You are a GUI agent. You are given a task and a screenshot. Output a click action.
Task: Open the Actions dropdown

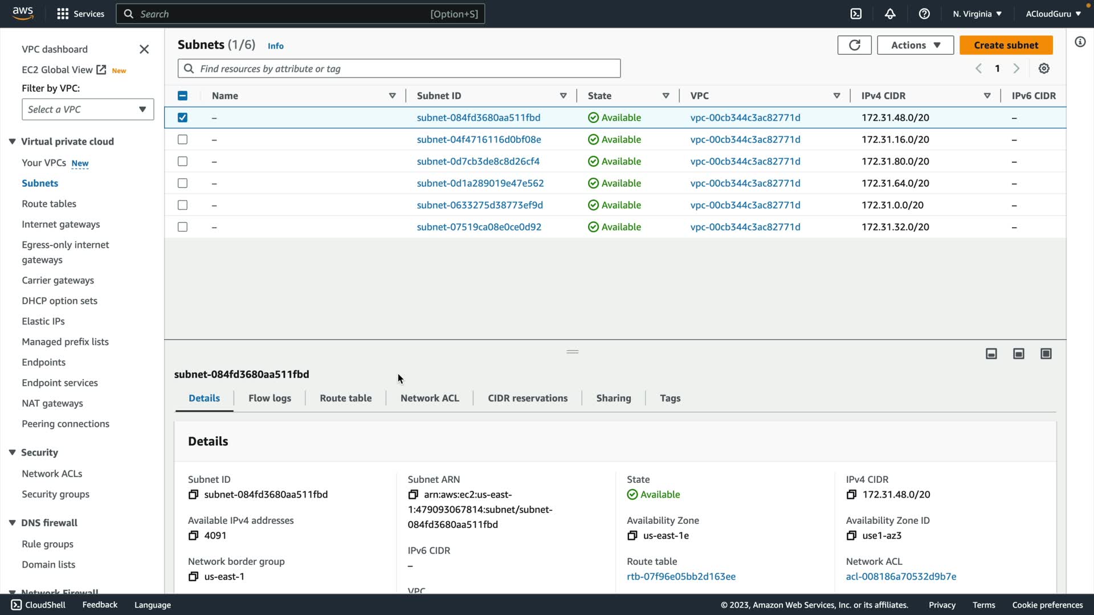915,45
